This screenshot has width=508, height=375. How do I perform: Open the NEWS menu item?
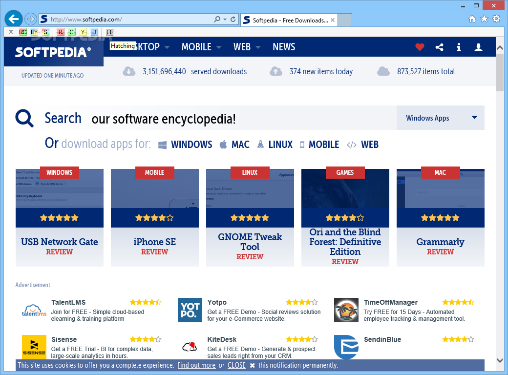(x=284, y=47)
